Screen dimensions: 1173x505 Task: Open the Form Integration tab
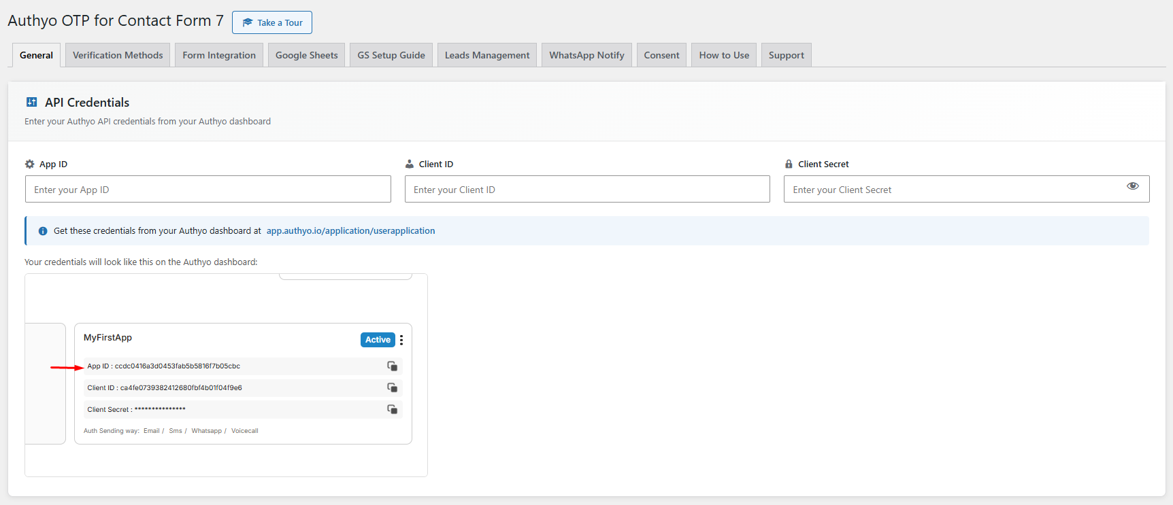click(x=219, y=55)
